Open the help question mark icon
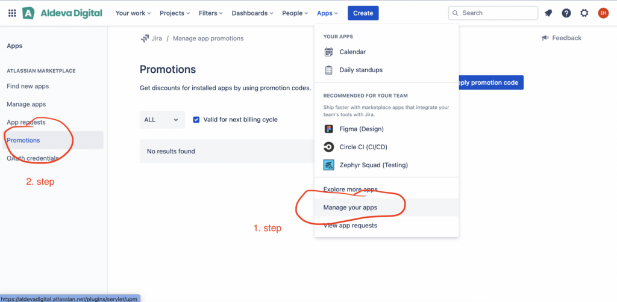The height and width of the screenshot is (302, 617). tap(566, 13)
